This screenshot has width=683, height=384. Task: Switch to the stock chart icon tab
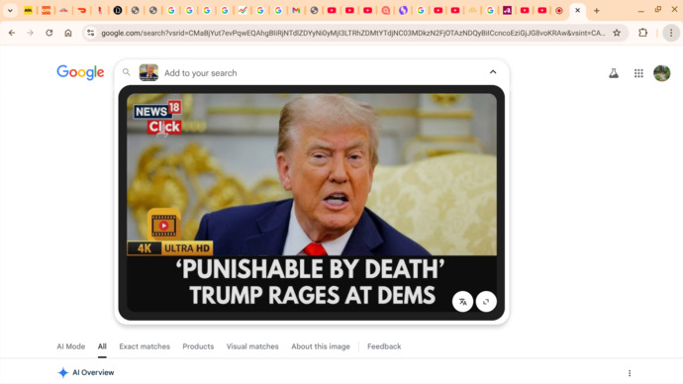(243, 10)
